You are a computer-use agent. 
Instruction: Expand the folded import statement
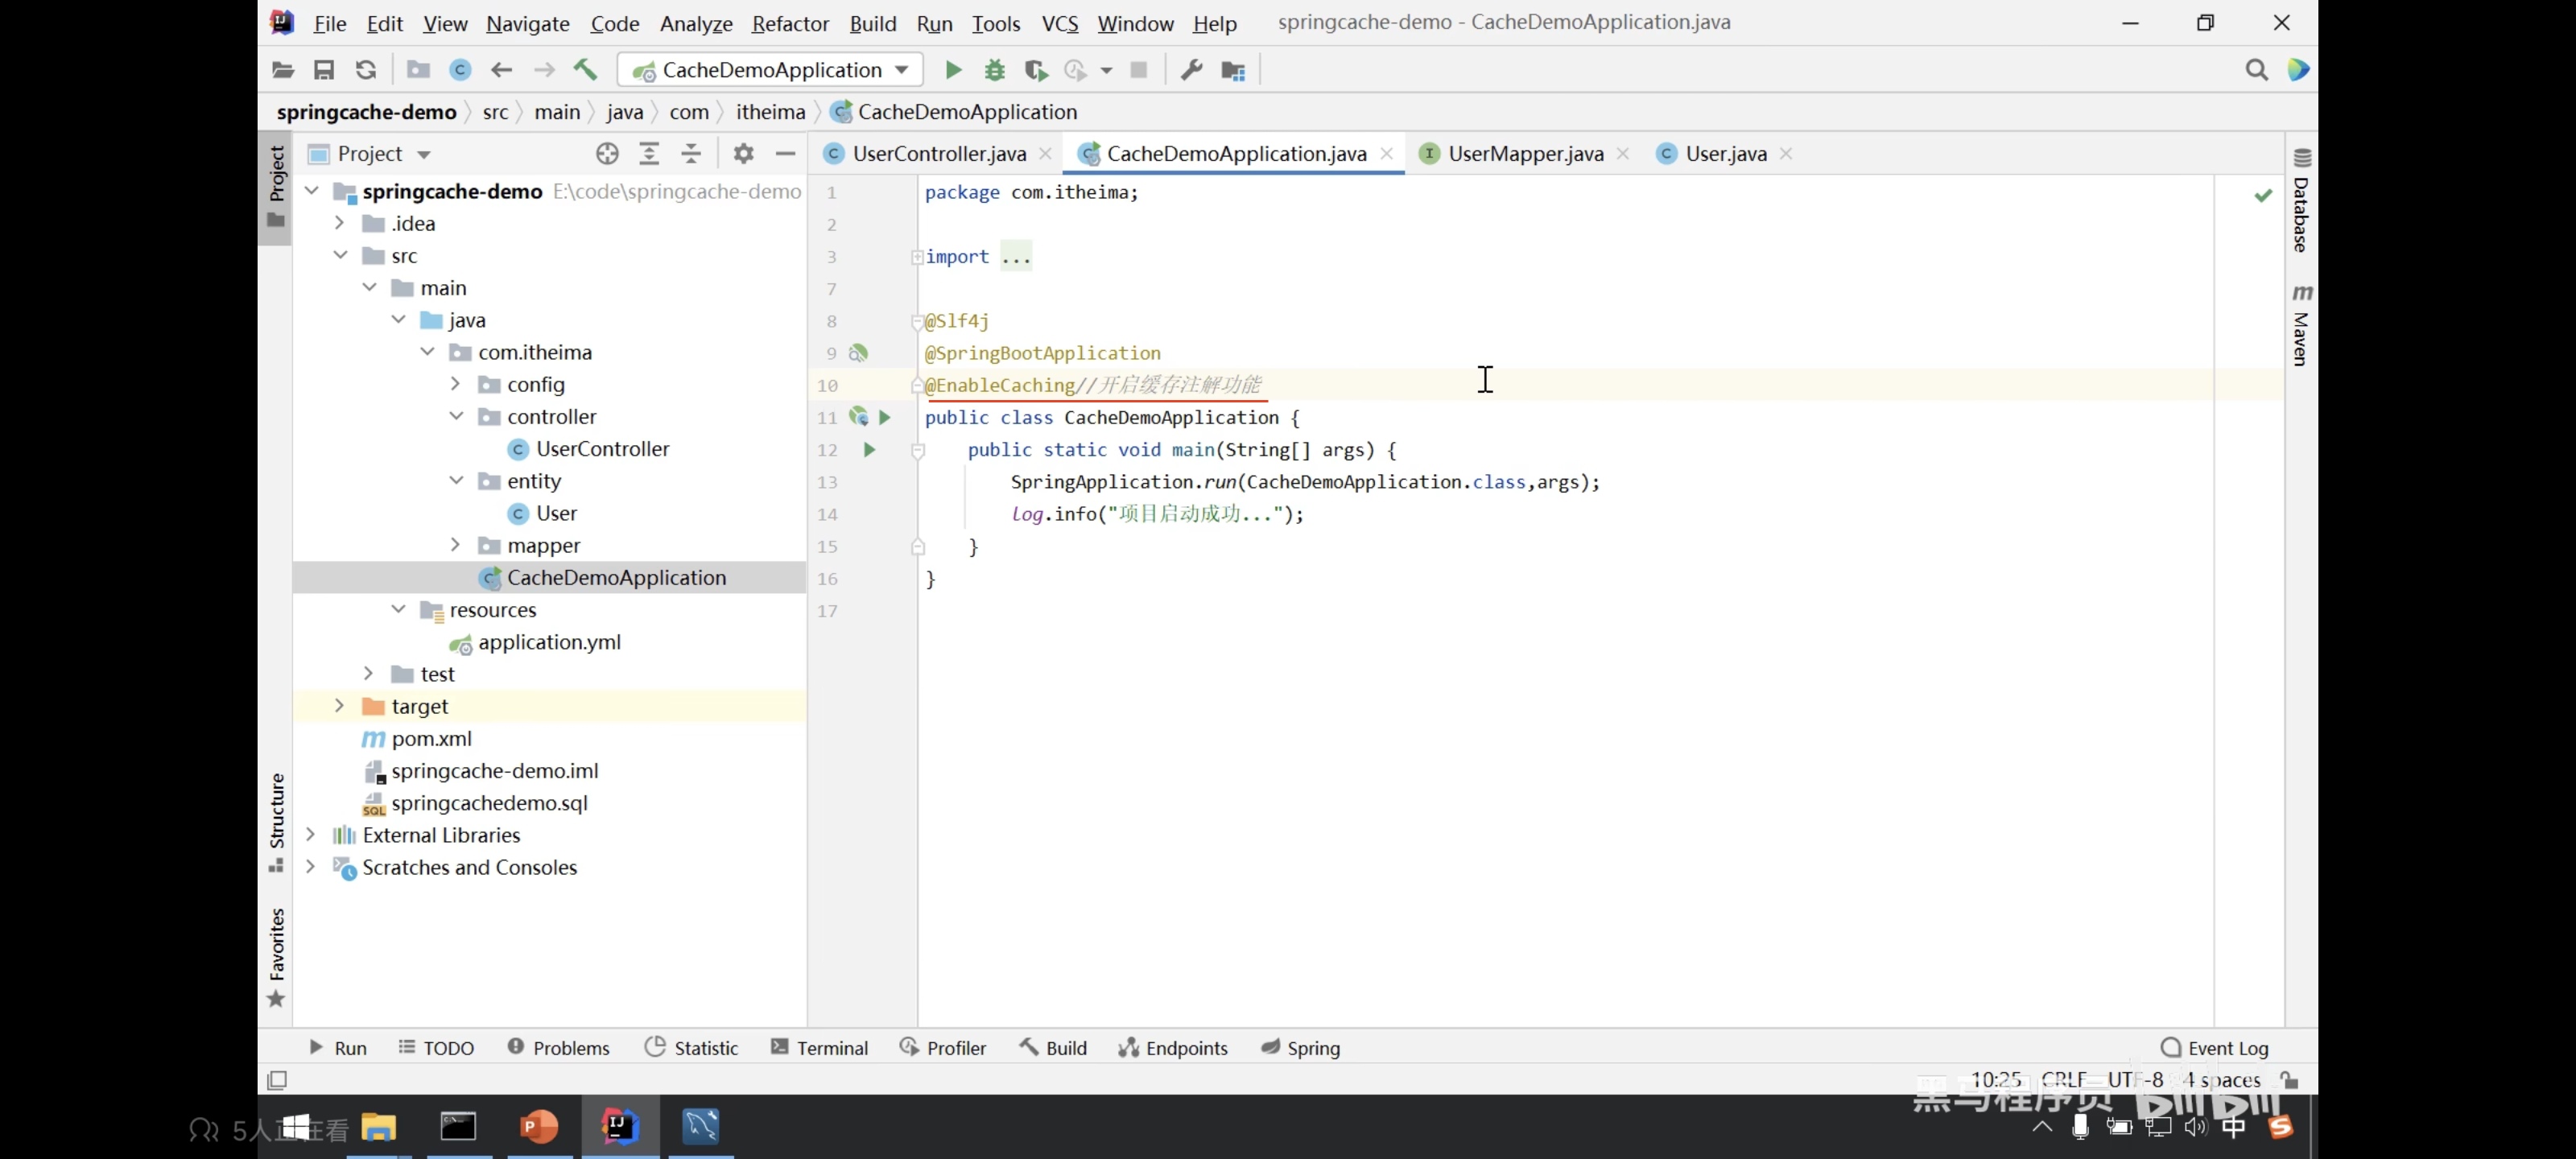click(917, 257)
